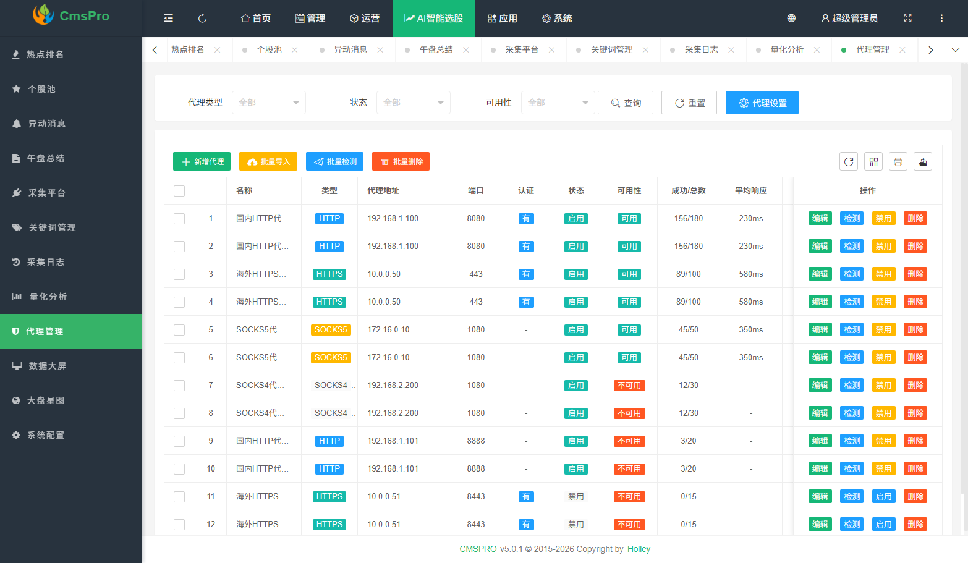968x563 pixels.
Task: Check the checkbox for row 10
Action: click(179, 469)
